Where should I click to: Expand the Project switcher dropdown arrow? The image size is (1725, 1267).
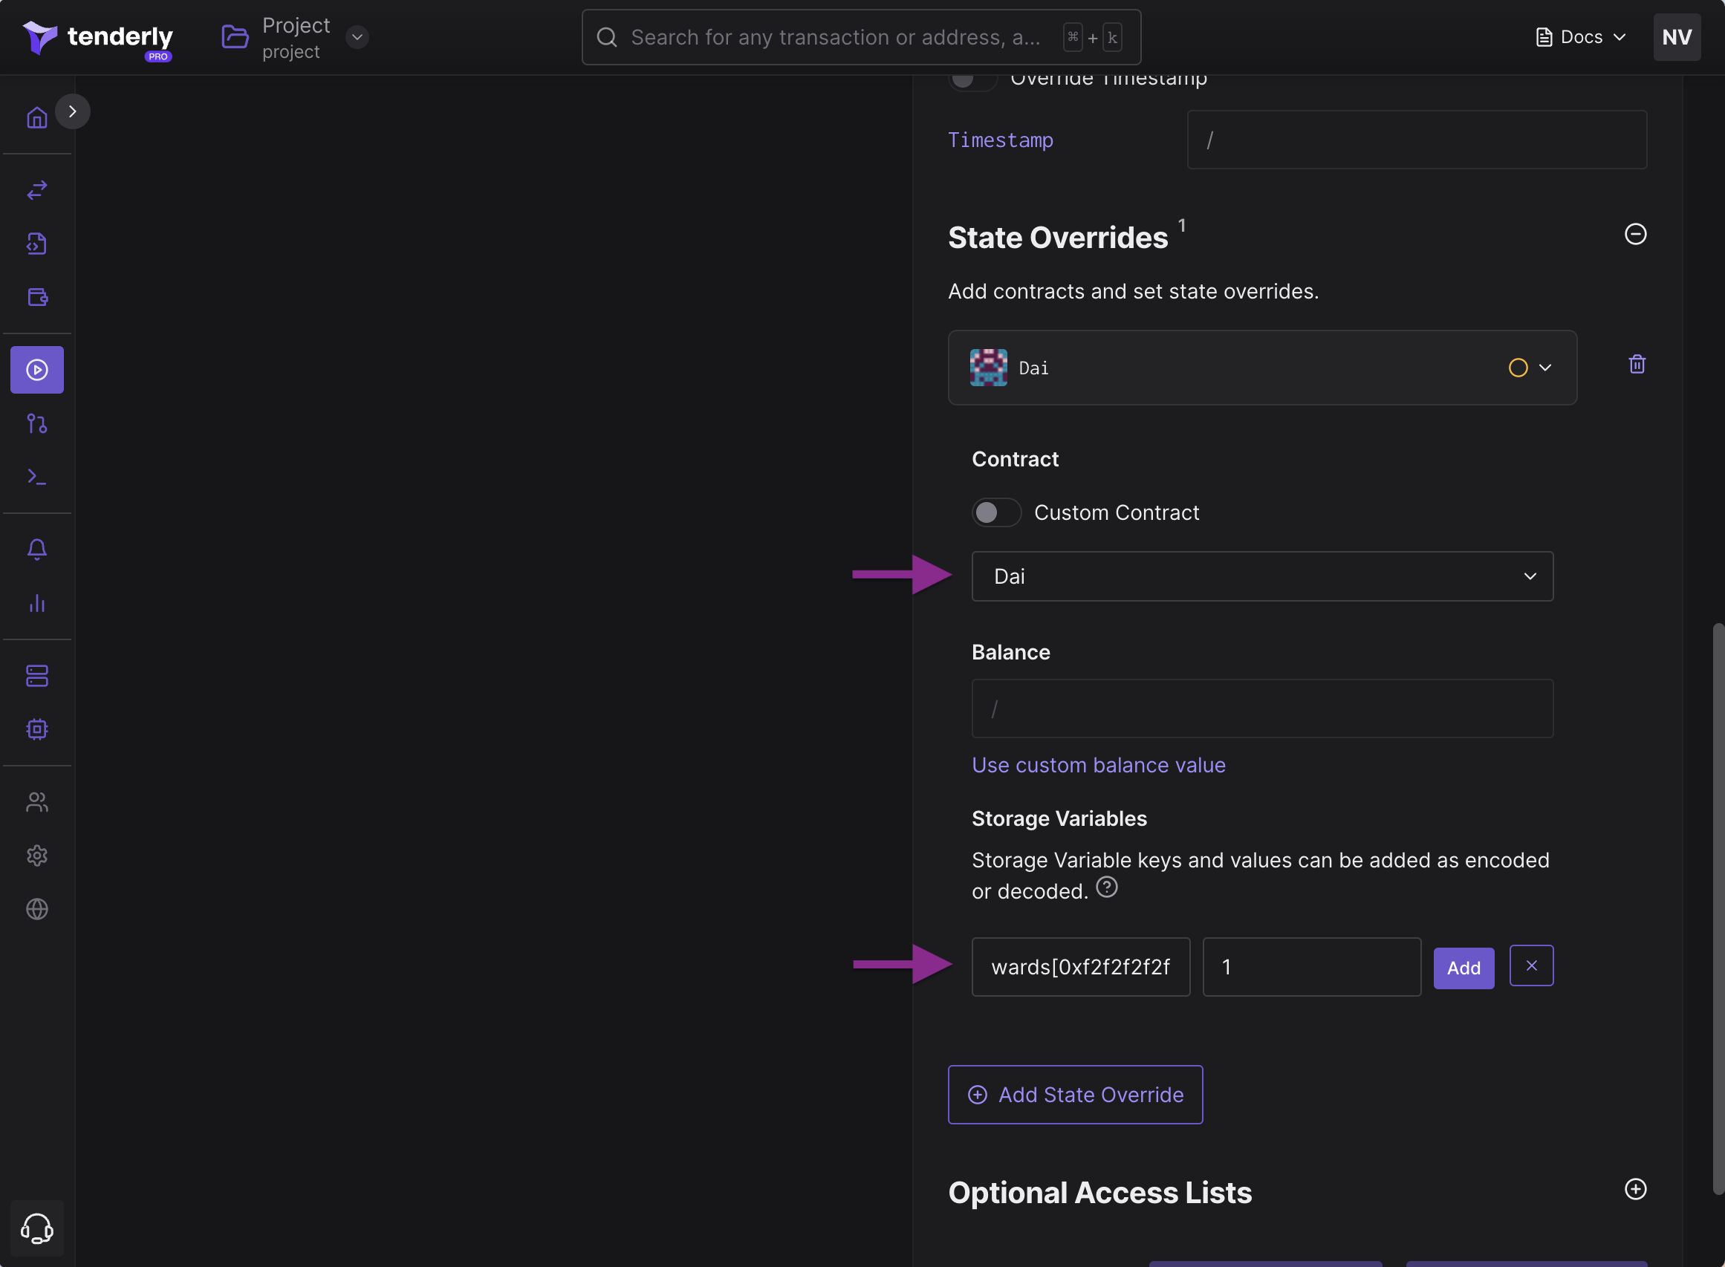357,37
